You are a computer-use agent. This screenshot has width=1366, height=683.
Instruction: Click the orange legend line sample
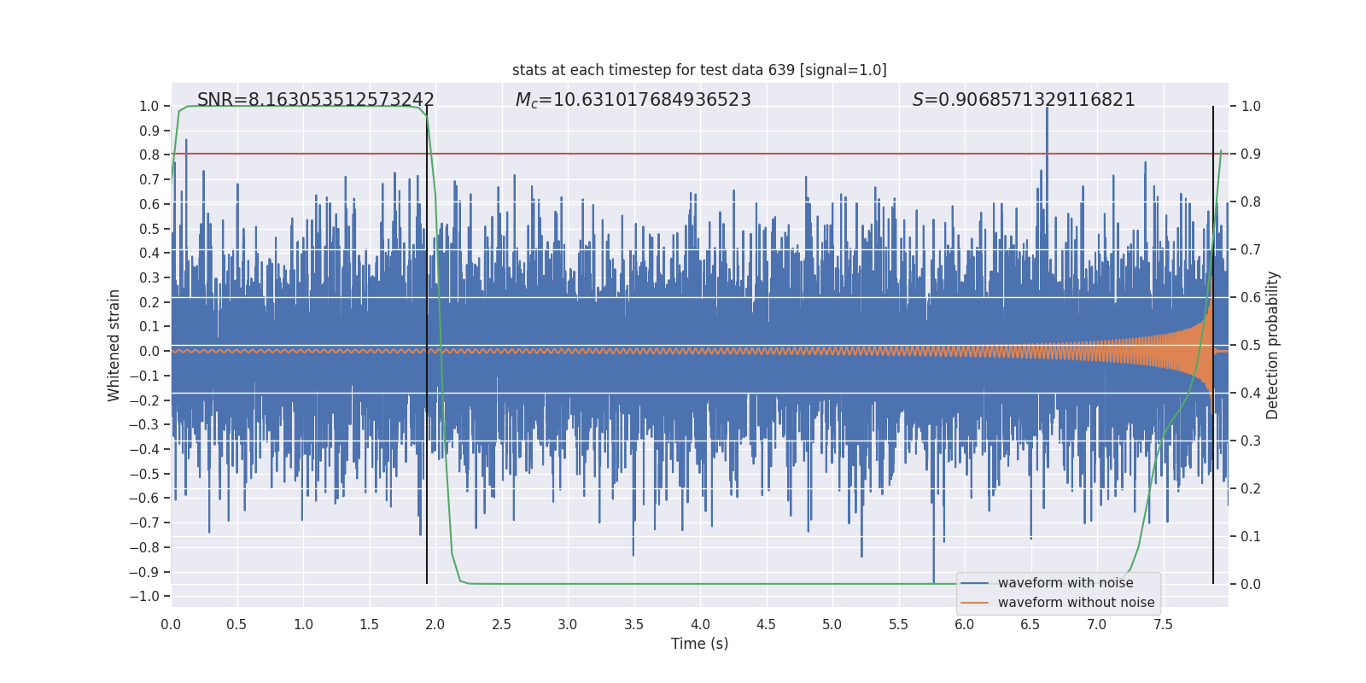point(975,603)
